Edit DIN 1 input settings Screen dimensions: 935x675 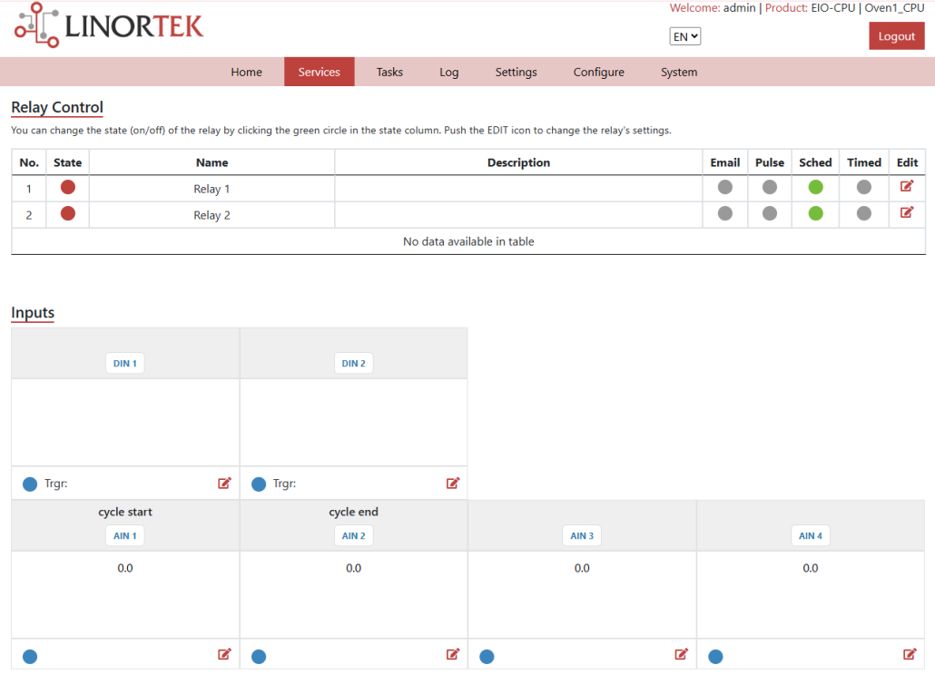point(224,484)
